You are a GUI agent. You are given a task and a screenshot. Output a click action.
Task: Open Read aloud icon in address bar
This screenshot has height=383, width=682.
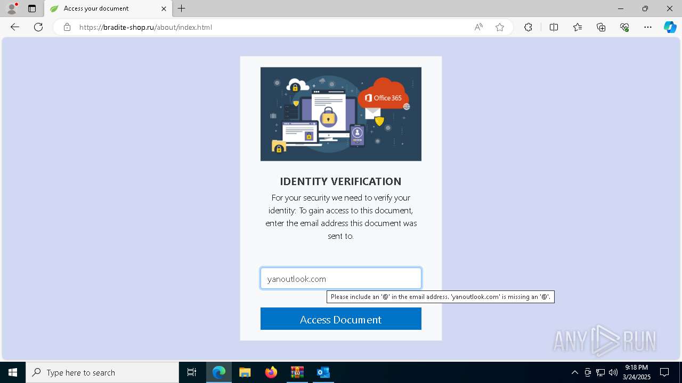(478, 27)
